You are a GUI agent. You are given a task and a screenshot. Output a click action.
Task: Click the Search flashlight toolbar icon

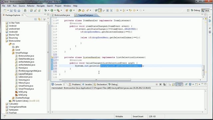pyautogui.click(x=87, y=10)
